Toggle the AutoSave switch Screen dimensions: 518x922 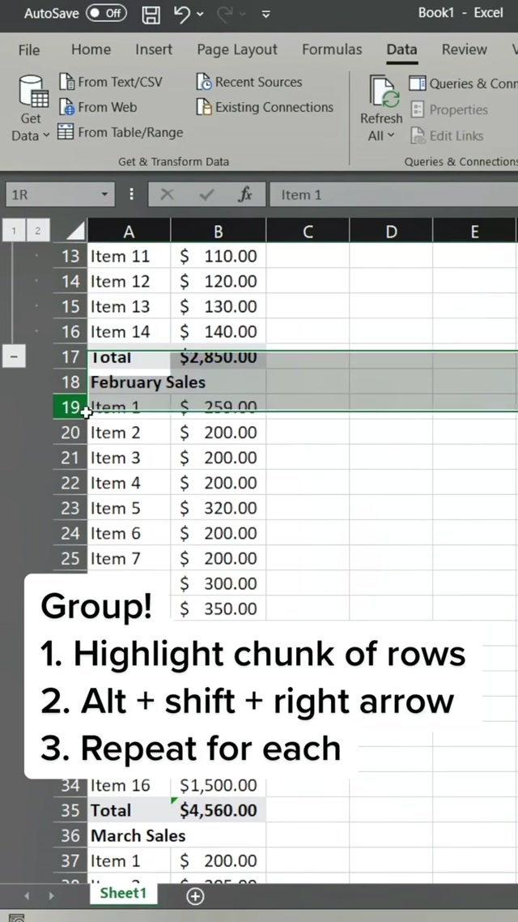tap(107, 13)
